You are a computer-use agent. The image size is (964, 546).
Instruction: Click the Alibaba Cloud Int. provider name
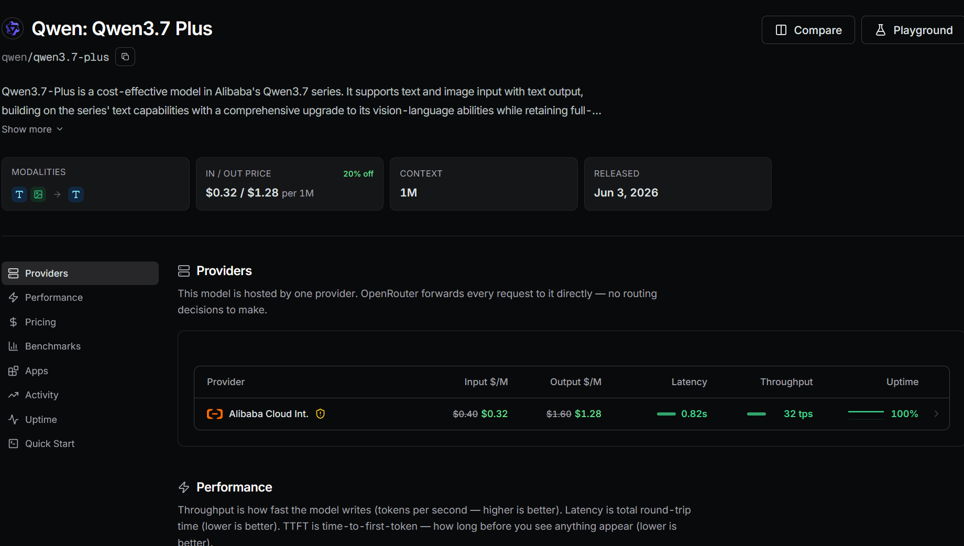tap(269, 414)
